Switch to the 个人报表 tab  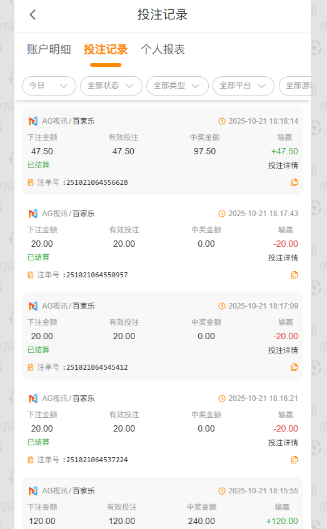coord(163,49)
